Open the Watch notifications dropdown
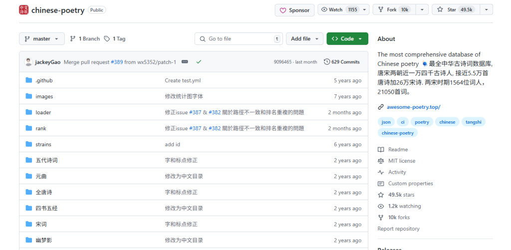This screenshot has height=250, width=511. [364, 10]
